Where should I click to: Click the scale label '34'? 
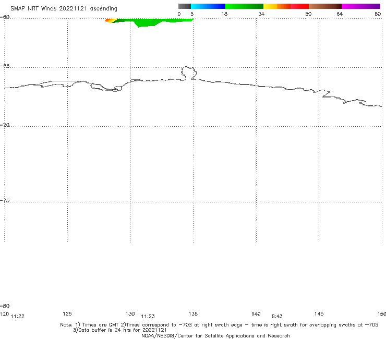coord(261,14)
